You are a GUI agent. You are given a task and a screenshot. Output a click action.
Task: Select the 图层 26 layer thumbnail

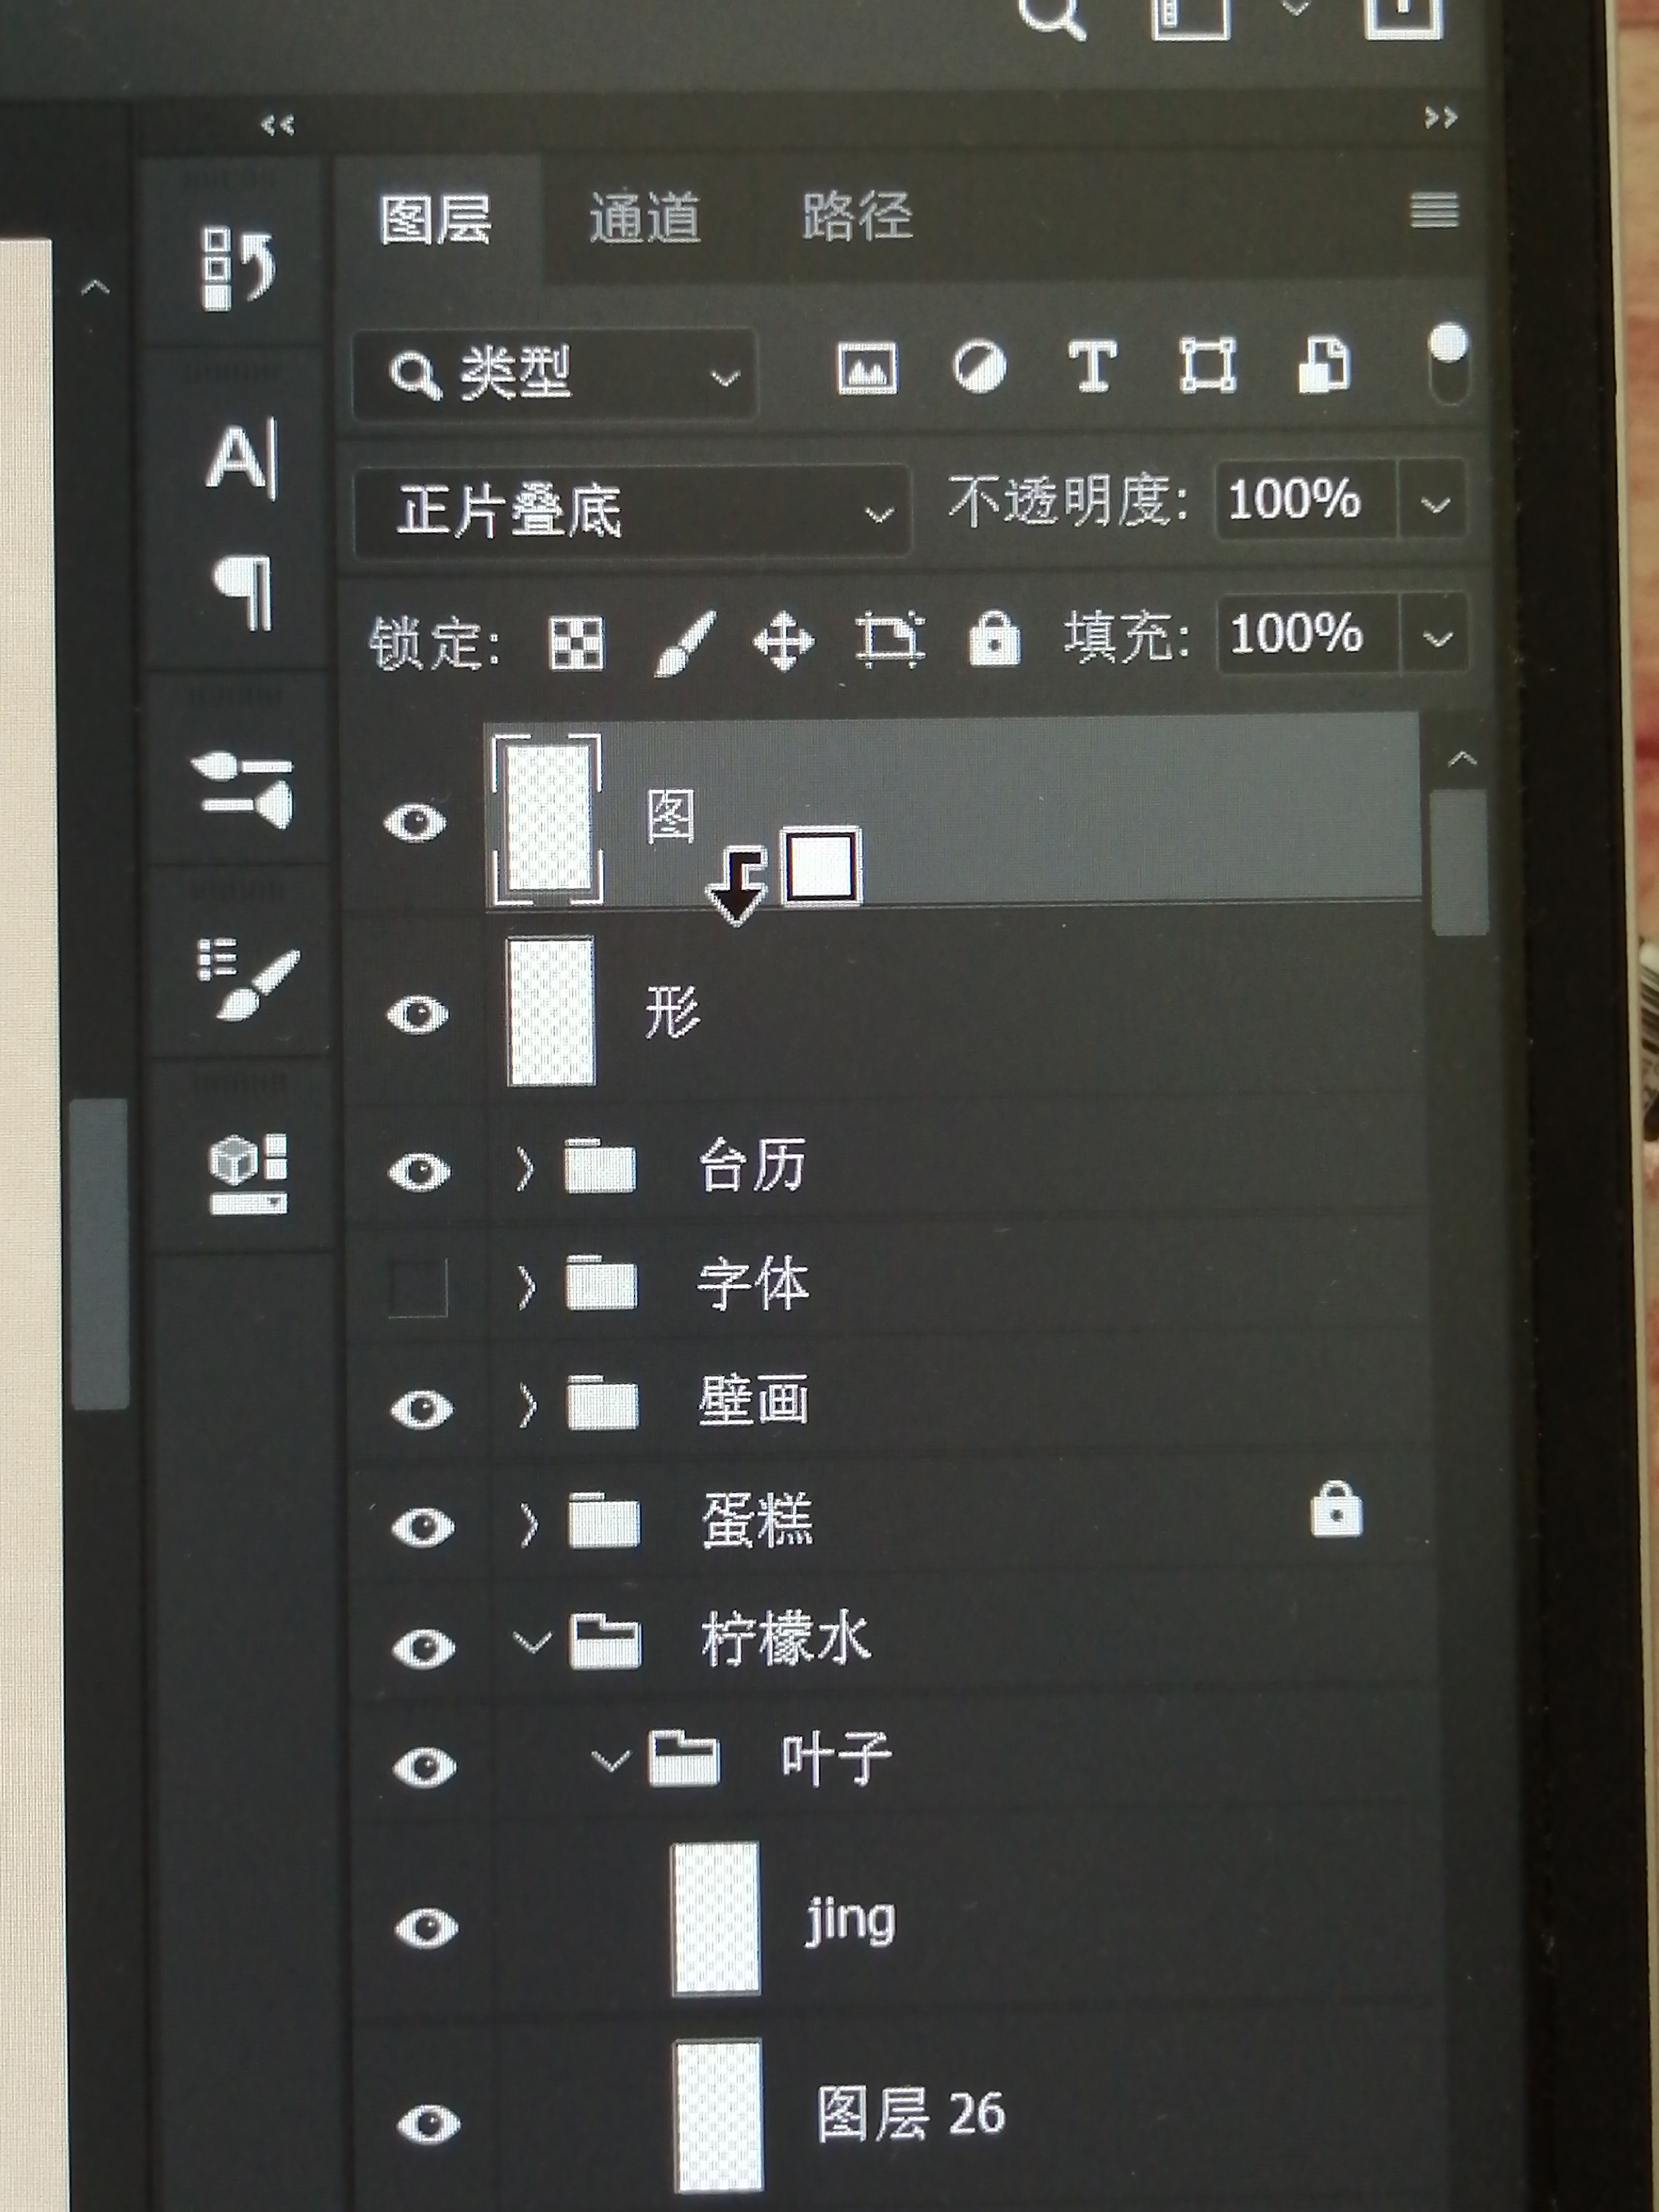pos(718,2114)
